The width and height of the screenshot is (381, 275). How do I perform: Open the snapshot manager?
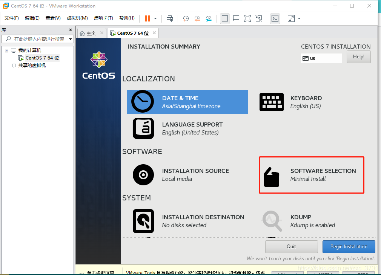209,18
